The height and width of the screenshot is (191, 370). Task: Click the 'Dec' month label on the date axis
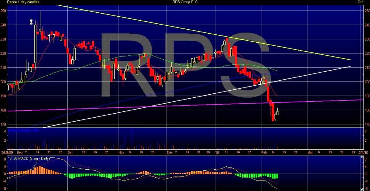point(170,153)
